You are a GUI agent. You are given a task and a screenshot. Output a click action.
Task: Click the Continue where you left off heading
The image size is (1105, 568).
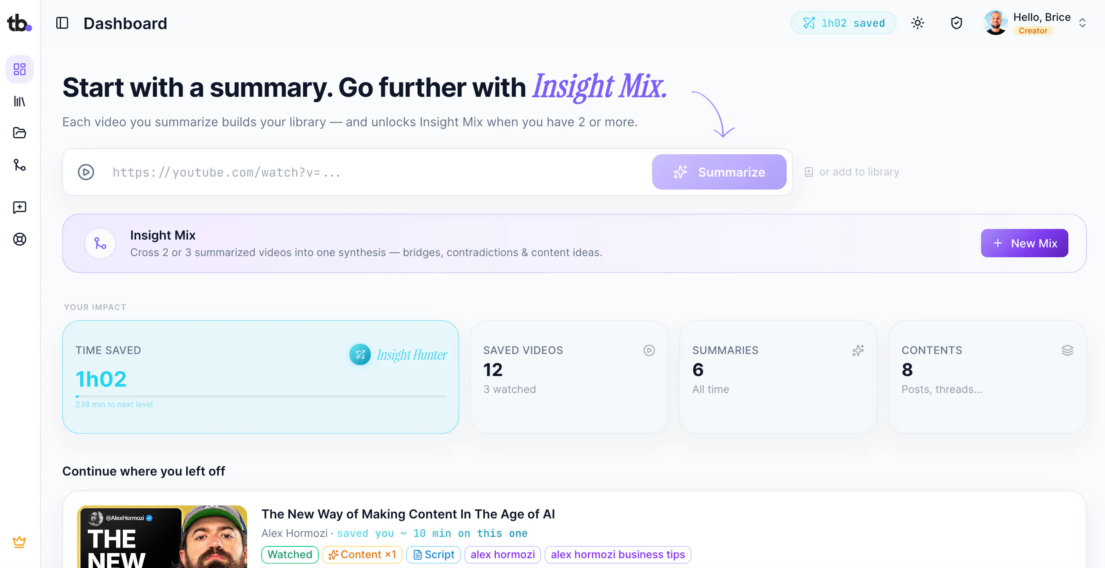pyautogui.click(x=144, y=471)
